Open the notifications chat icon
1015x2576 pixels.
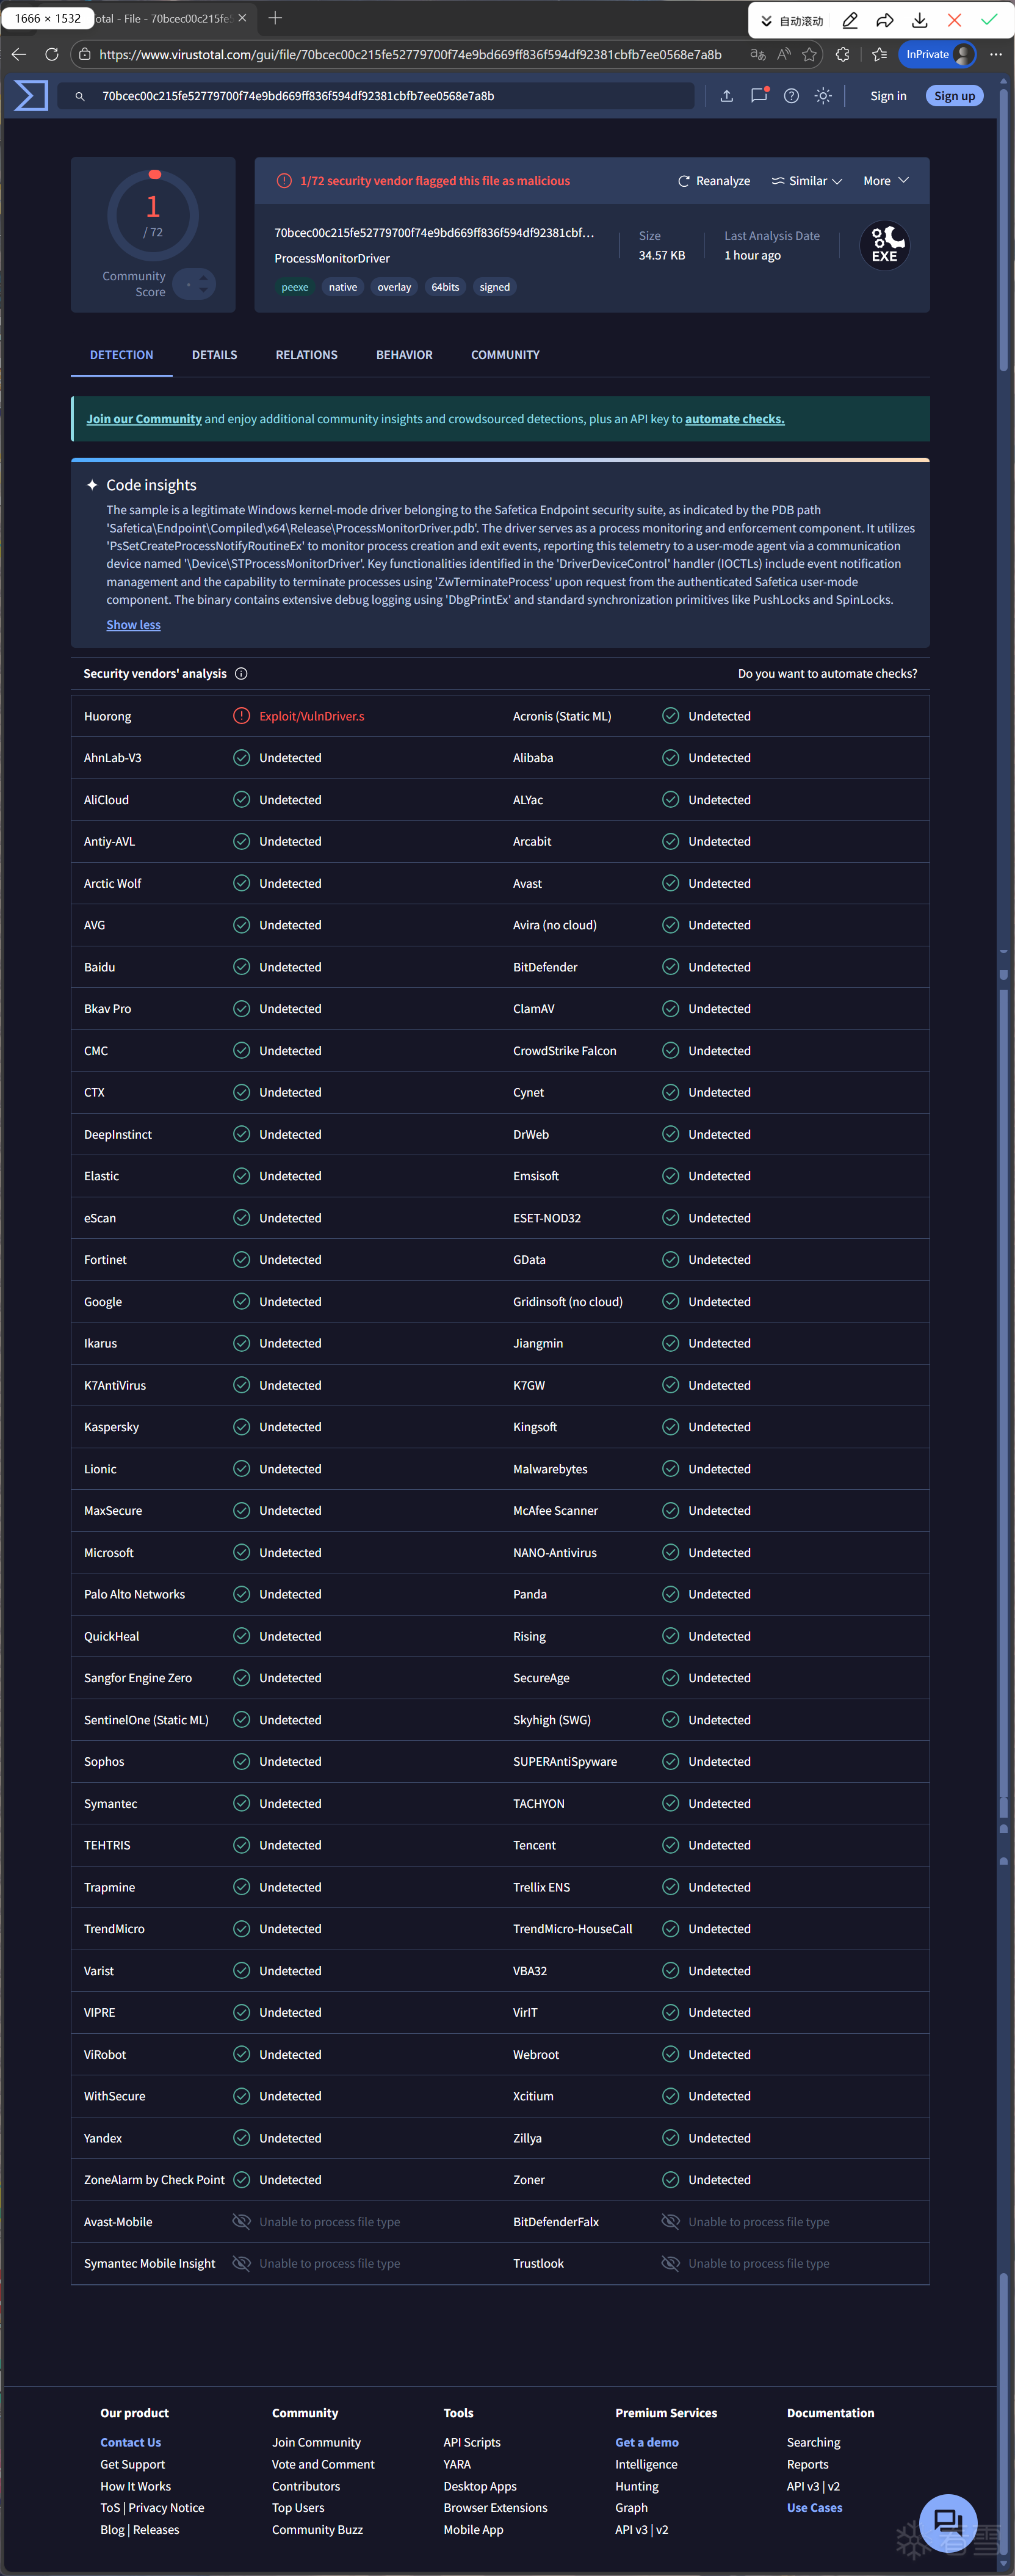[759, 96]
